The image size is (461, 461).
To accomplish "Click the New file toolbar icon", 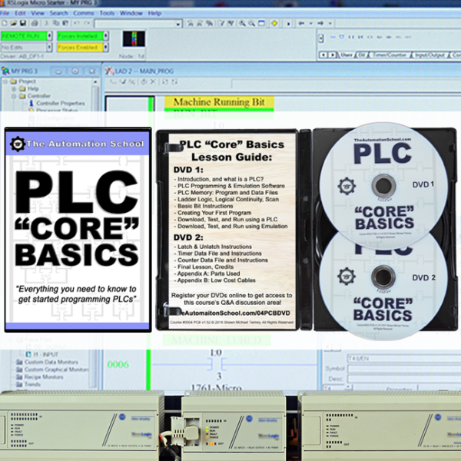I will click(5, 23).
